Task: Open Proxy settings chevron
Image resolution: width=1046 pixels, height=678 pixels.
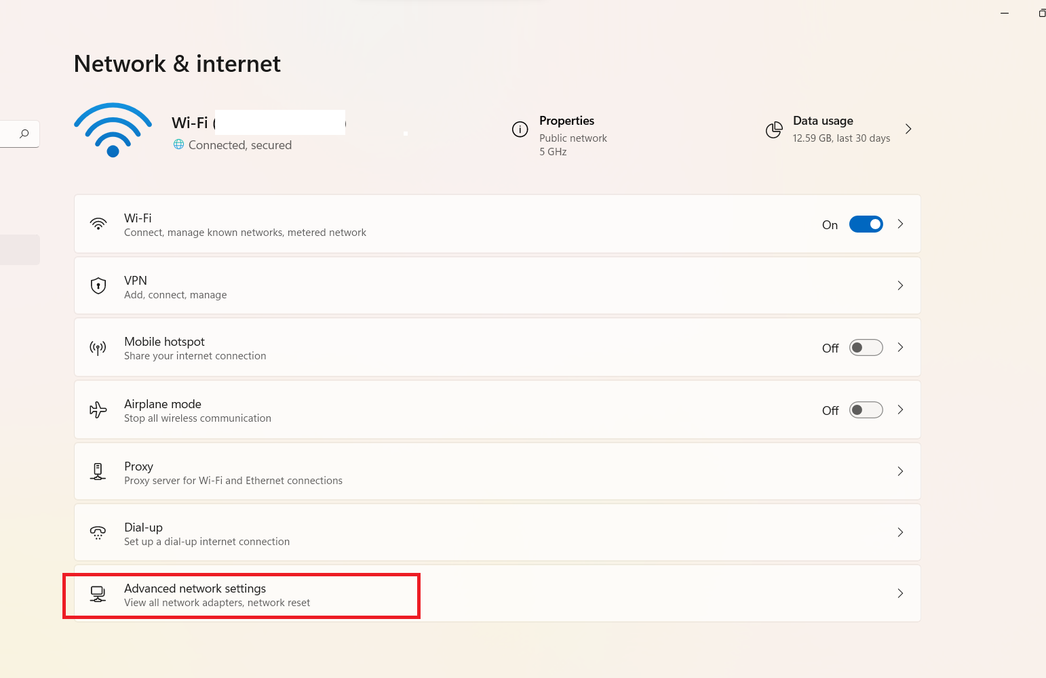Action: 900,471
